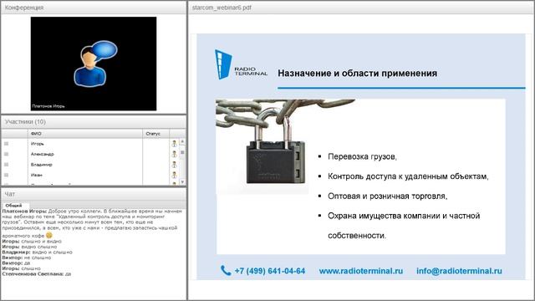Screen dimensions: 535x301
Task: Click the bullet Перевозка грузов
Action: click(x=362, y=156)
